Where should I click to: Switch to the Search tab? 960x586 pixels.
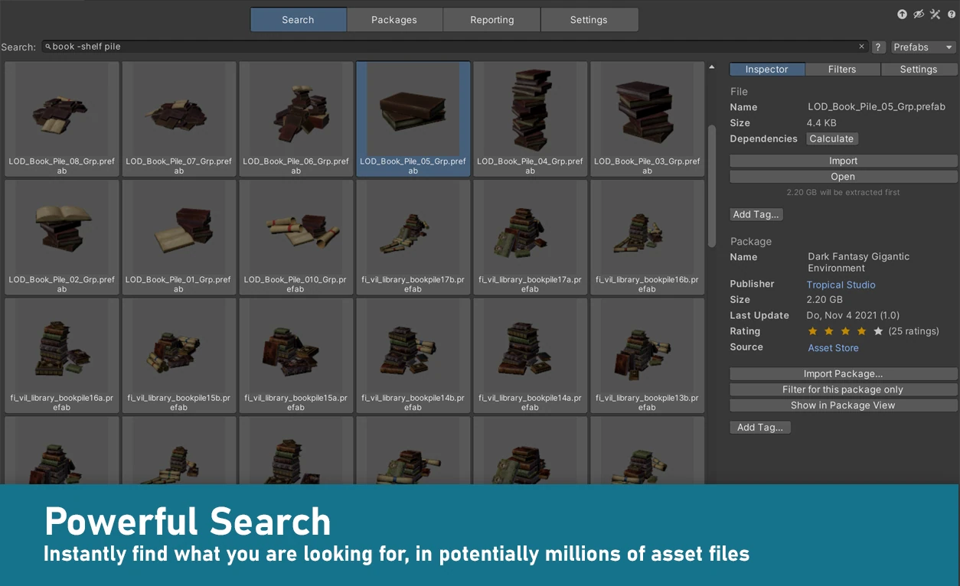pyautogui.click(x=299, y=20)
